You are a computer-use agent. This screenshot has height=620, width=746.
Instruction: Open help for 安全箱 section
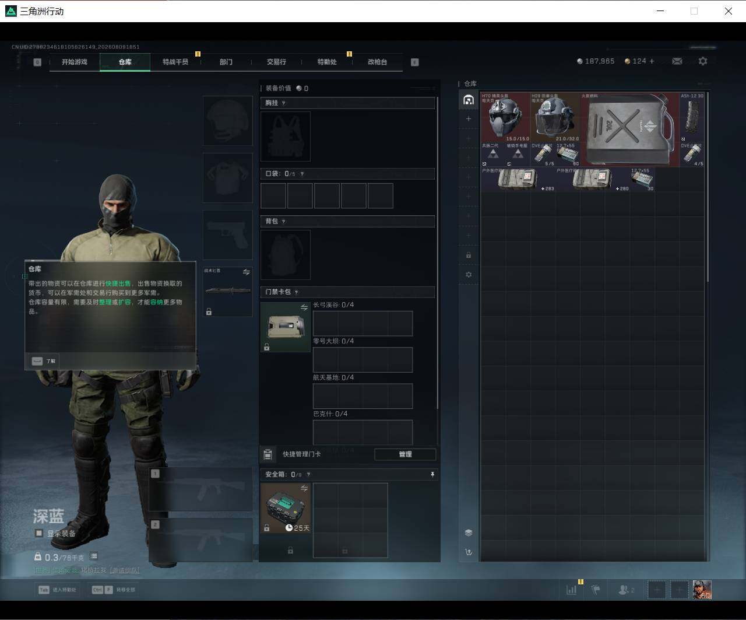coord(309,475)
